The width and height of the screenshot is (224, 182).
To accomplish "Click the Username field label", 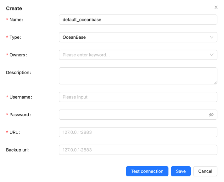I will coord(21,97).
